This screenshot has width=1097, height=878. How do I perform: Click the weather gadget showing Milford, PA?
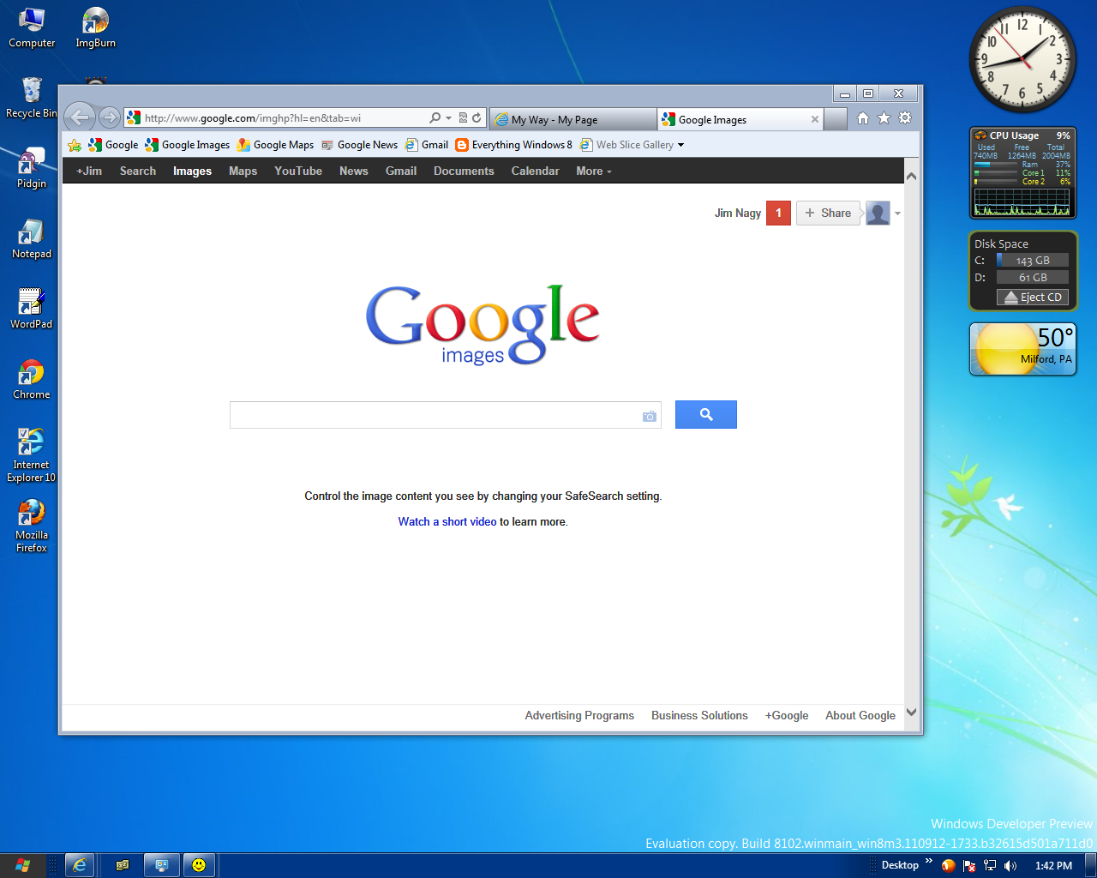pos(1023,349)
